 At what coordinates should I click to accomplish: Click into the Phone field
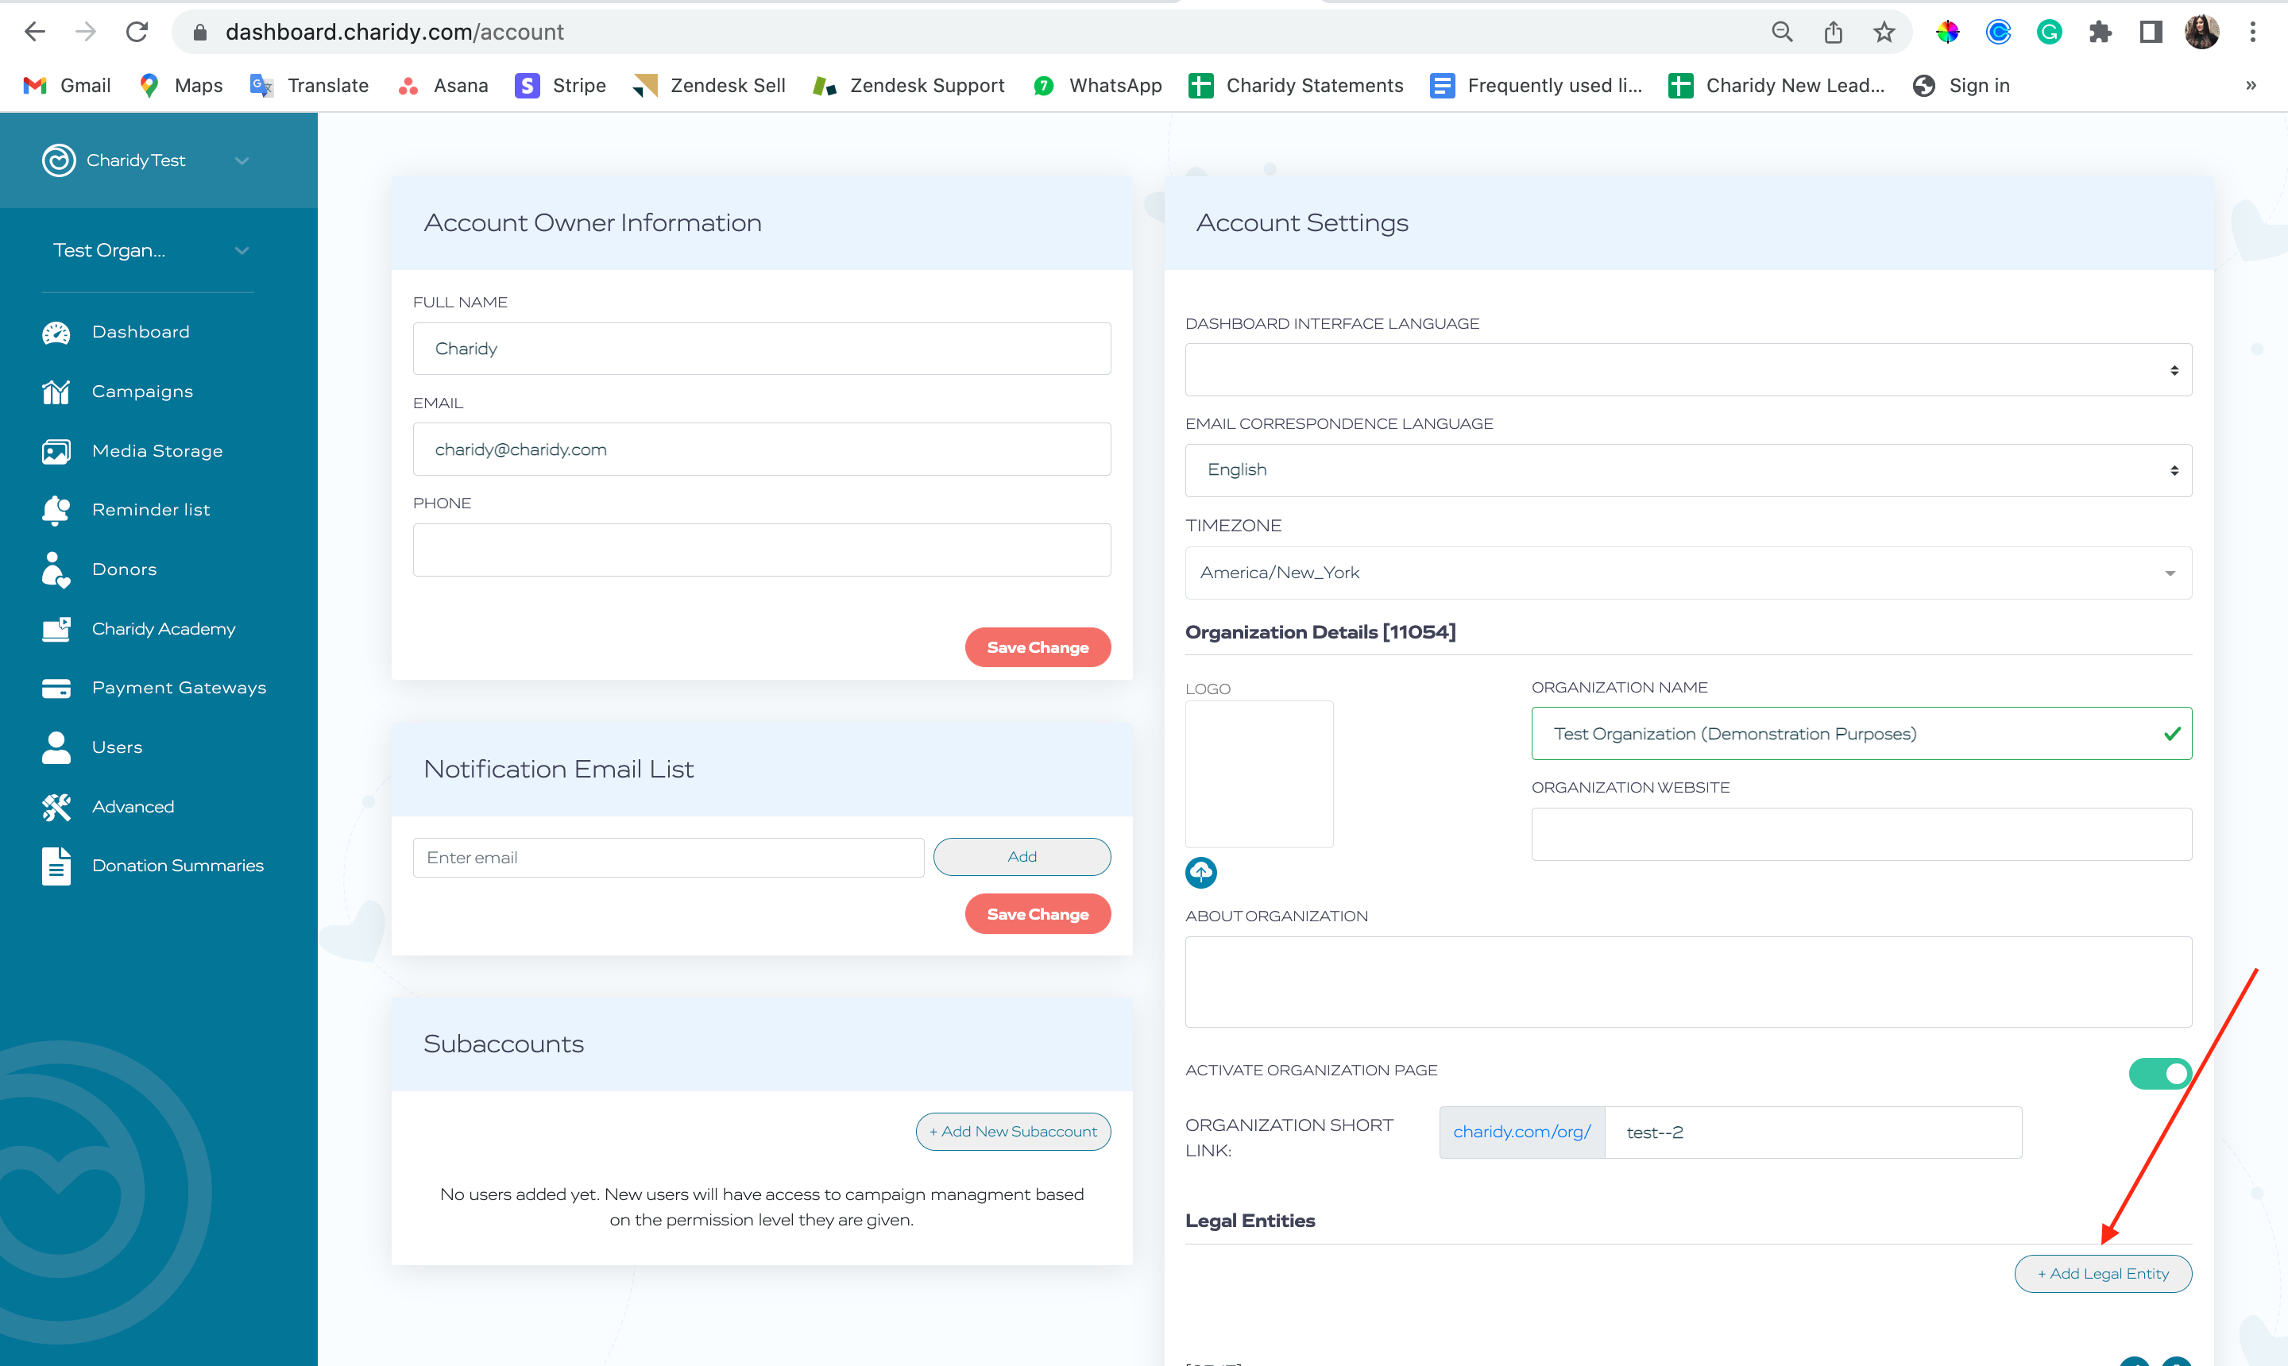[x=761, y=550]
